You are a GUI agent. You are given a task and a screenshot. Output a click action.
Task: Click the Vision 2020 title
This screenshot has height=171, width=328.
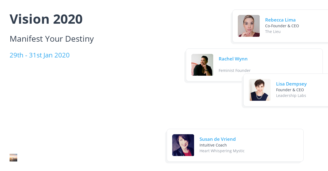tap(46, 19)
